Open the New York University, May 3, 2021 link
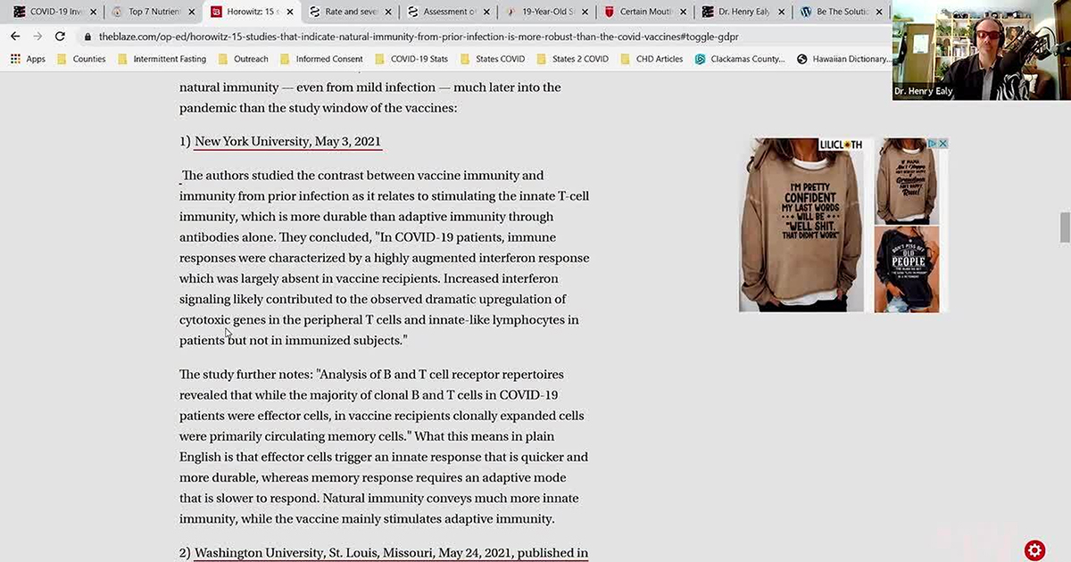The height and width of the screenshot is (562, 1071). point(287,141)
